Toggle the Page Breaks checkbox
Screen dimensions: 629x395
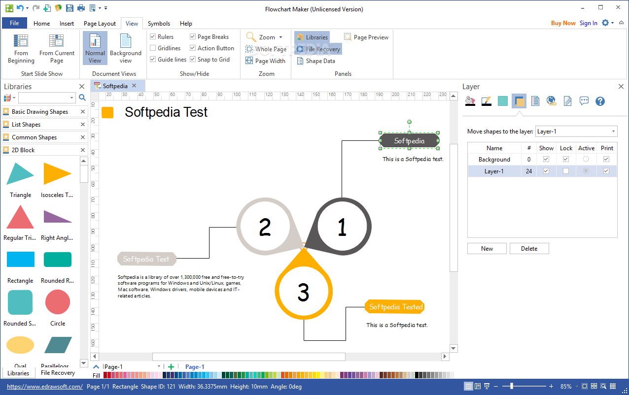[193, 37]
